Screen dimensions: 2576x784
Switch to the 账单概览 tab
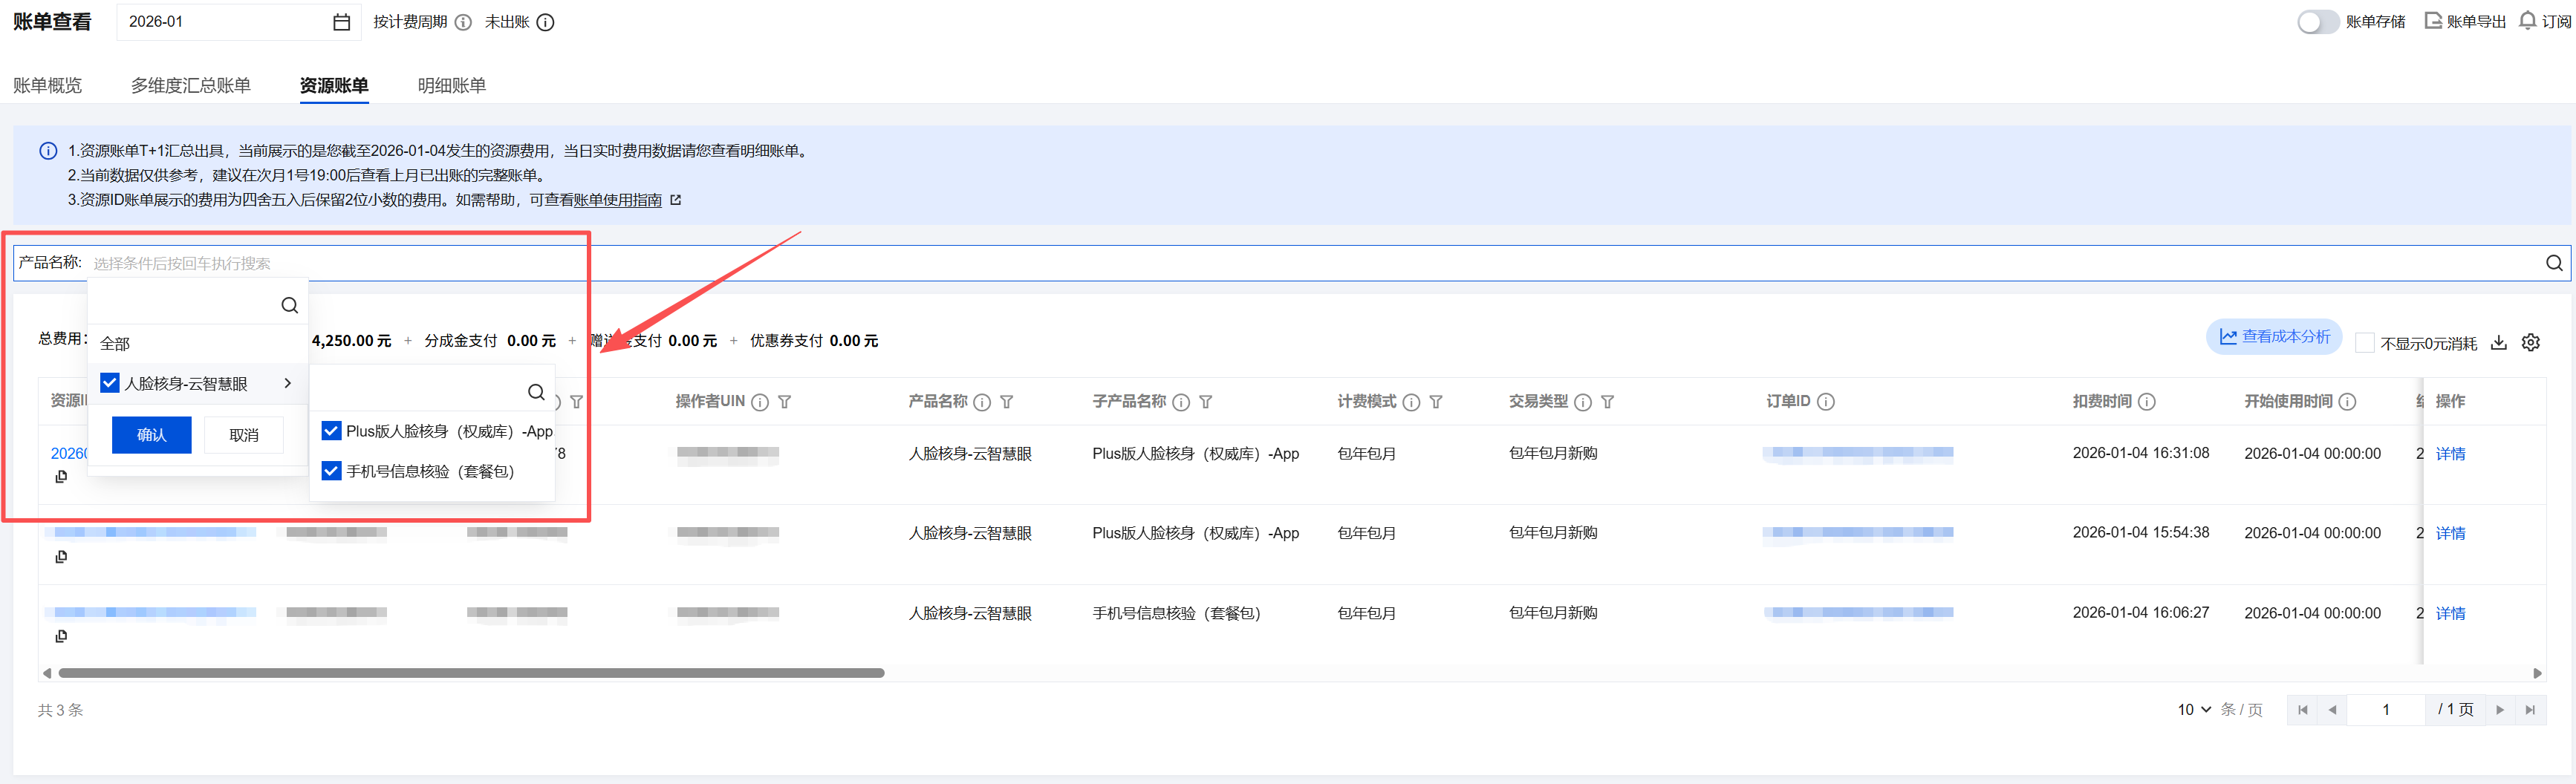click(x=47, y=85)
